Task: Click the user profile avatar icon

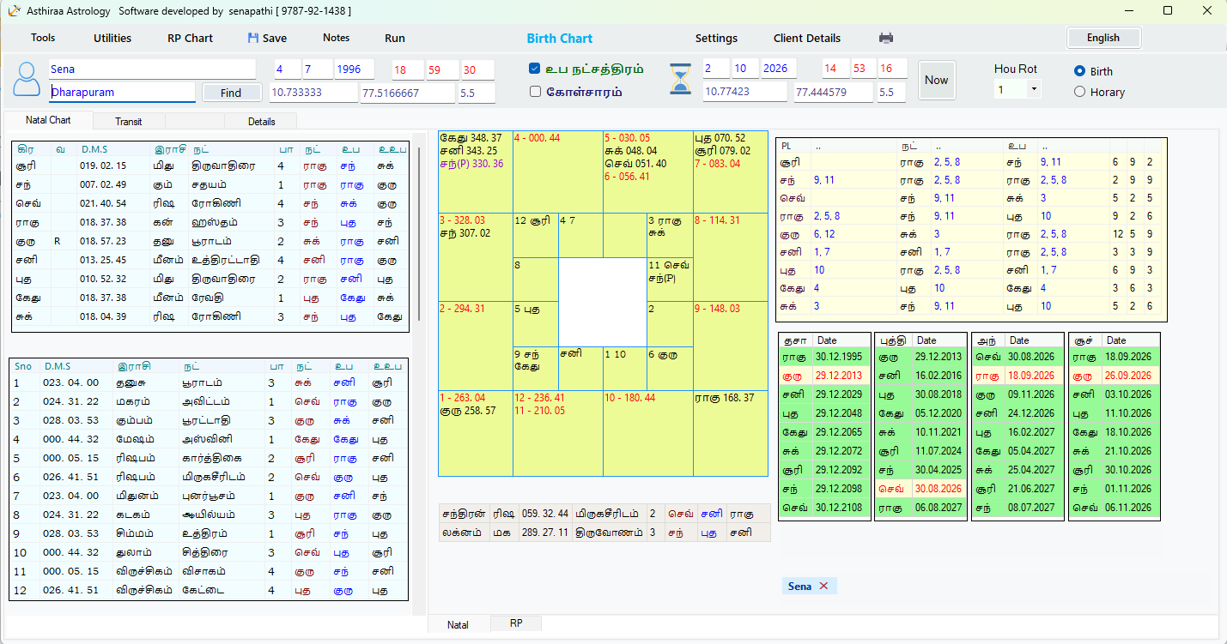Action: [27, 79]
